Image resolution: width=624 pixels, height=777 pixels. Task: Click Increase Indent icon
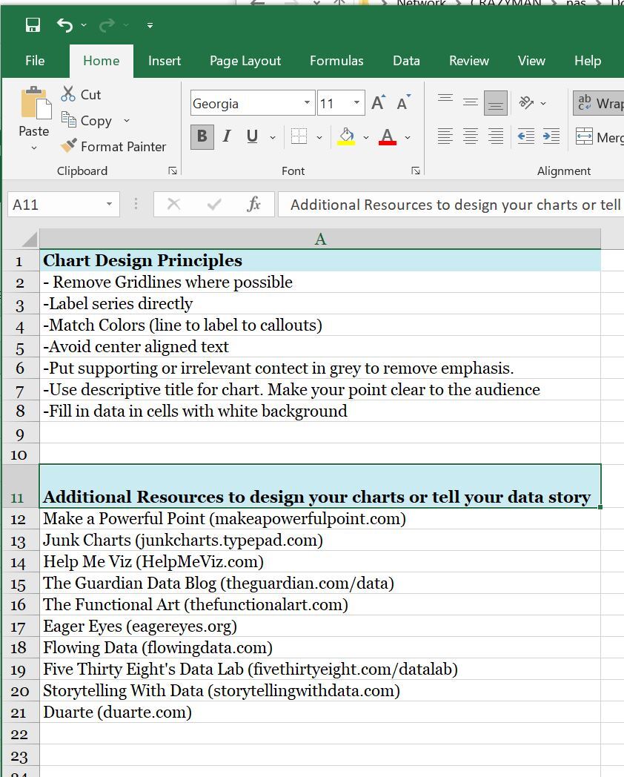point(551,136)
